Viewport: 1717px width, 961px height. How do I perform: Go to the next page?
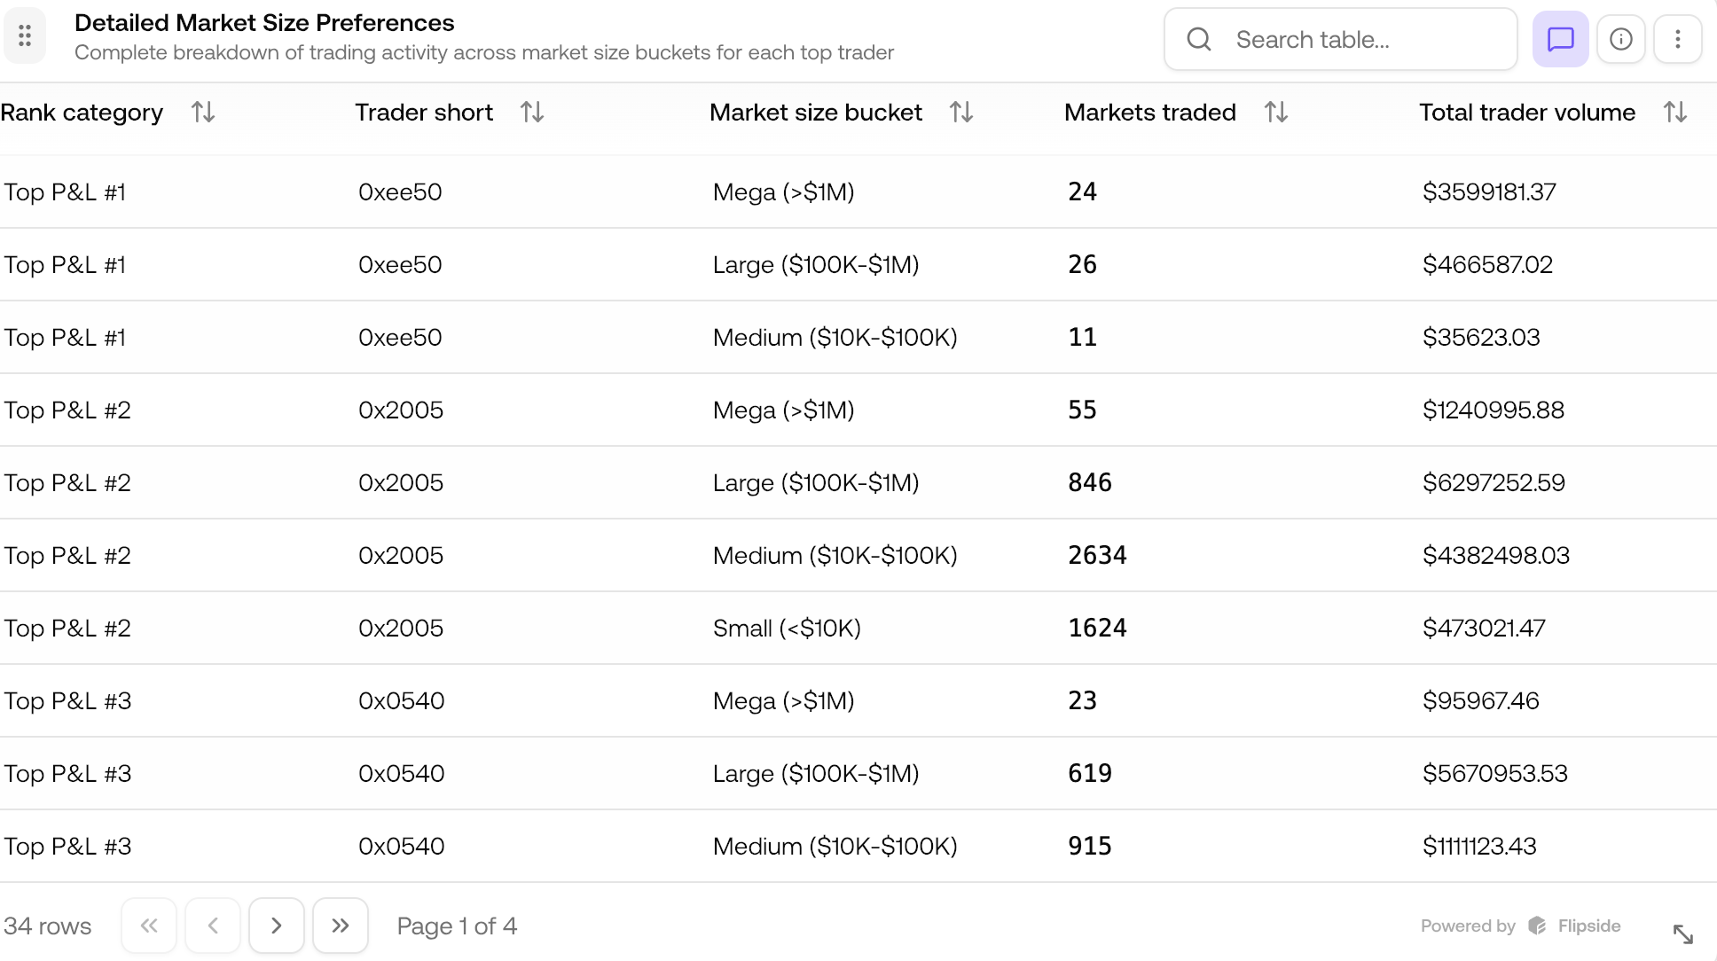pos(277,925)
